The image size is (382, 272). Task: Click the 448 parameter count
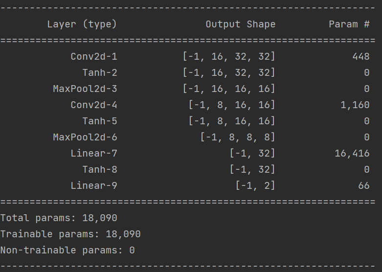360,56
